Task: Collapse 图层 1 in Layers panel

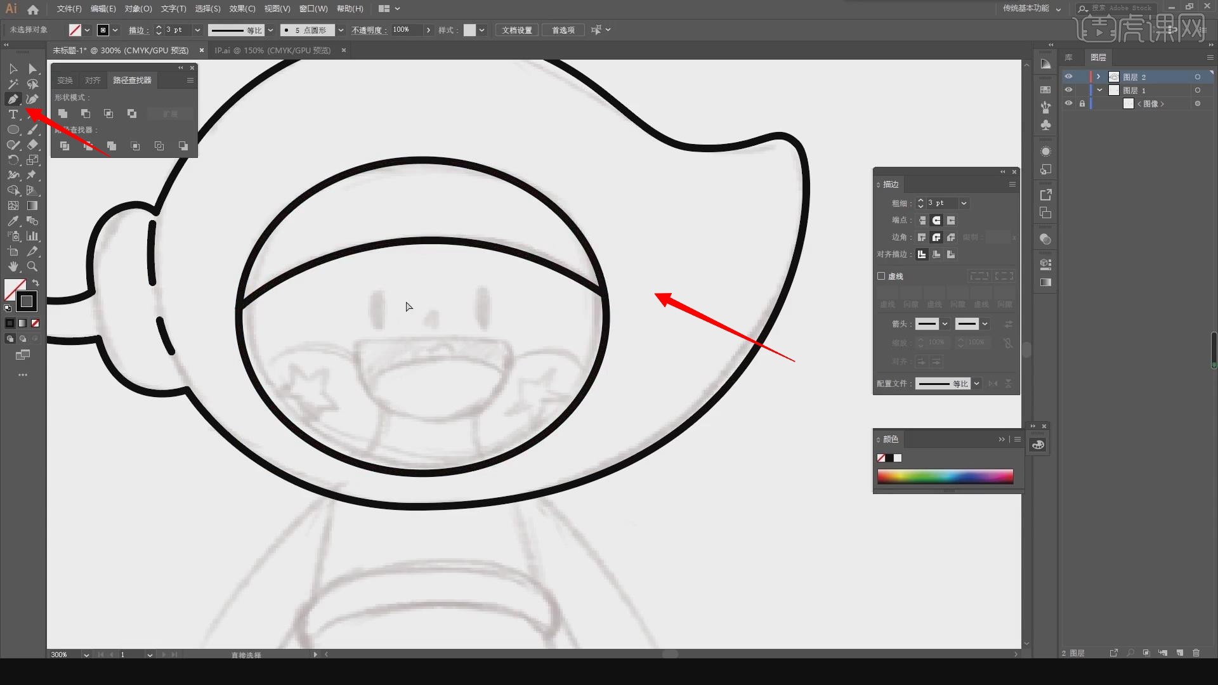Action: coord(1099,90)
